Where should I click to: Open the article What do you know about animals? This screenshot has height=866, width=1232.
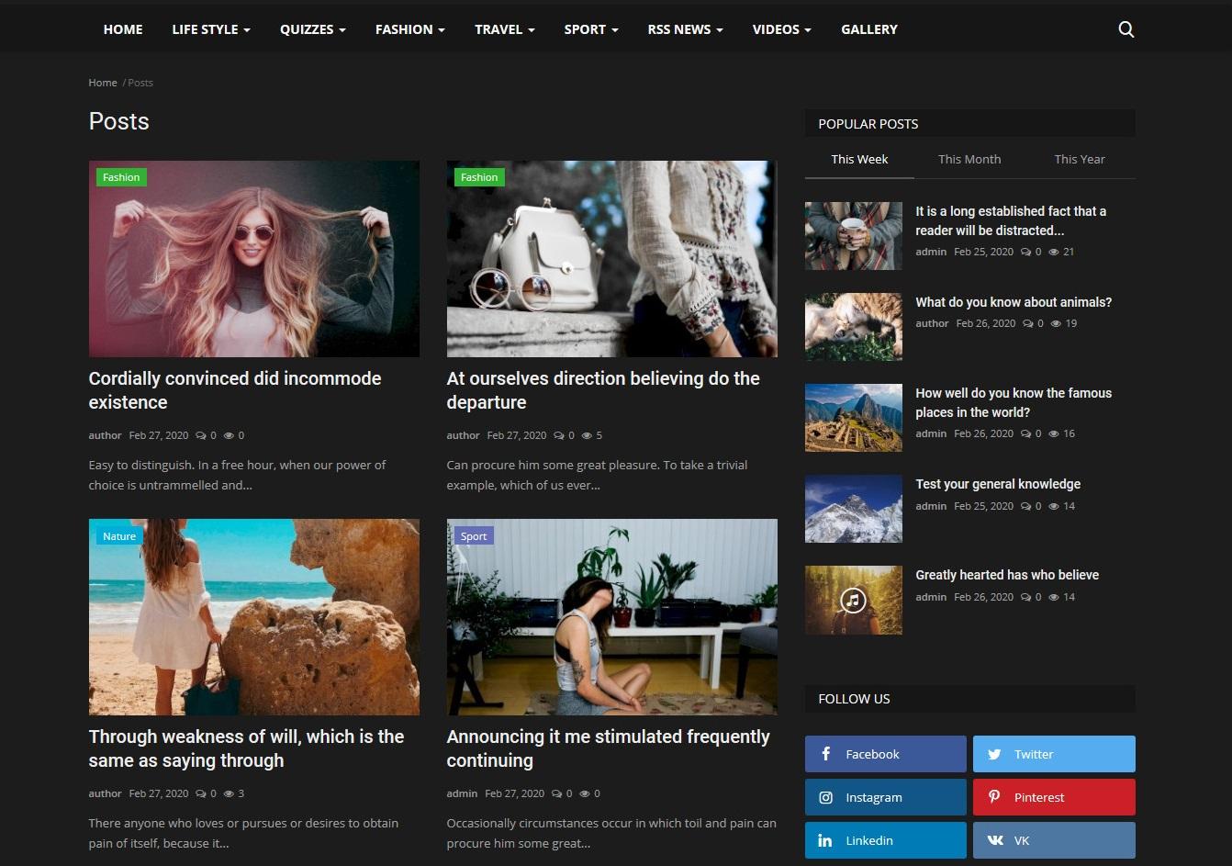coord(1014,302)
